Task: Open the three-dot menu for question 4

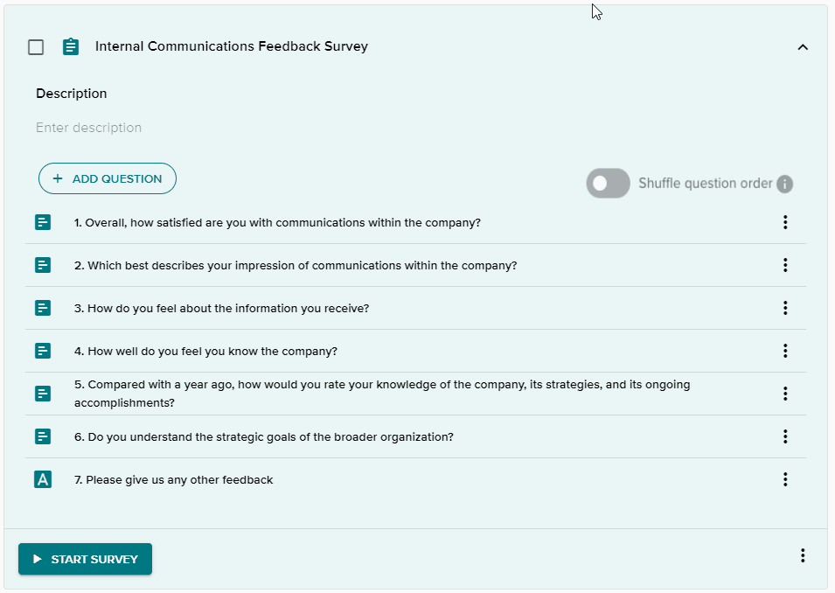Action: point(785,351)
